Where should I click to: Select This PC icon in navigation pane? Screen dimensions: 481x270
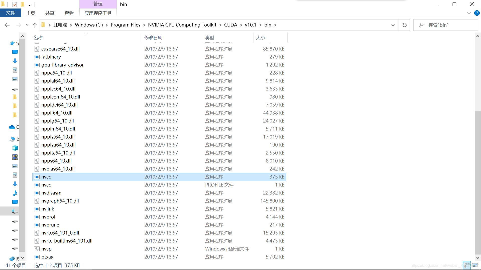click(x=13, y=139)
